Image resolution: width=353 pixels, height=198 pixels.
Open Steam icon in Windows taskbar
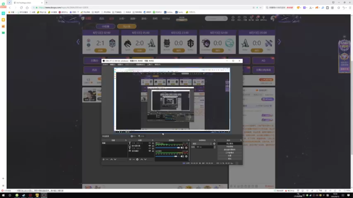[x=24, y=195]
